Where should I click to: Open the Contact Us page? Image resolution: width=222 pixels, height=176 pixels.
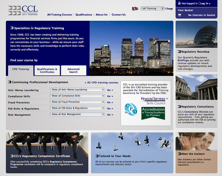[119, 15]
